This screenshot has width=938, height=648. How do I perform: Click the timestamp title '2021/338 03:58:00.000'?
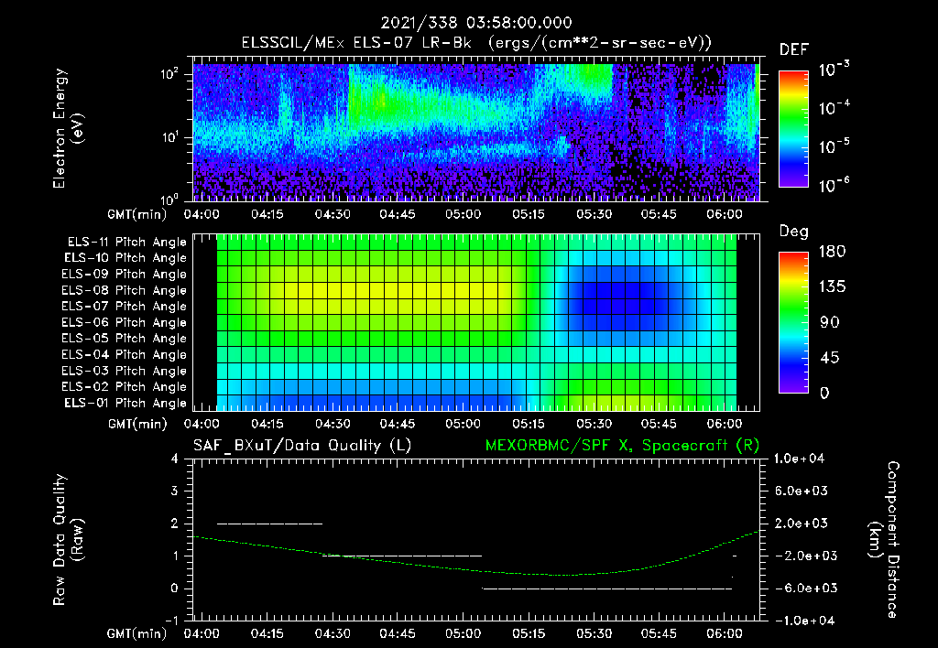click(476, 23)
